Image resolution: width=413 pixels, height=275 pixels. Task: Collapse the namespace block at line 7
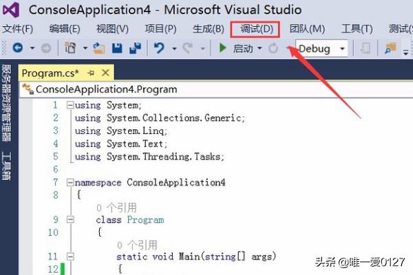pos(70,182)
